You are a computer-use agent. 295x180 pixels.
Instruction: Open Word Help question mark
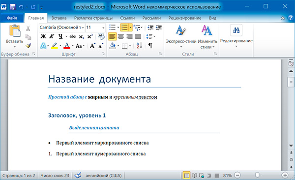291,18
